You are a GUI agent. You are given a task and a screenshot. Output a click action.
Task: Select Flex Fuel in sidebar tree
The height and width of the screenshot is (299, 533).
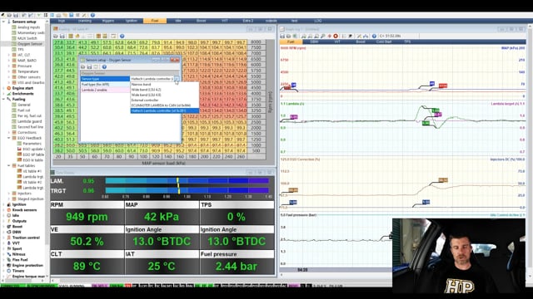click(x=20, y=260)
